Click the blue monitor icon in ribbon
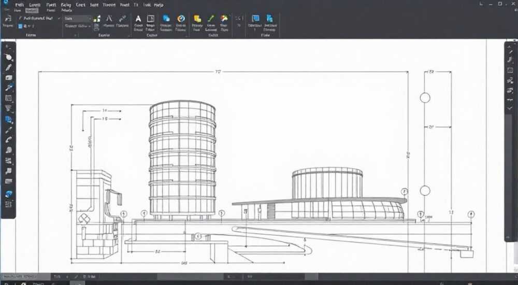 tap(255, 19)
